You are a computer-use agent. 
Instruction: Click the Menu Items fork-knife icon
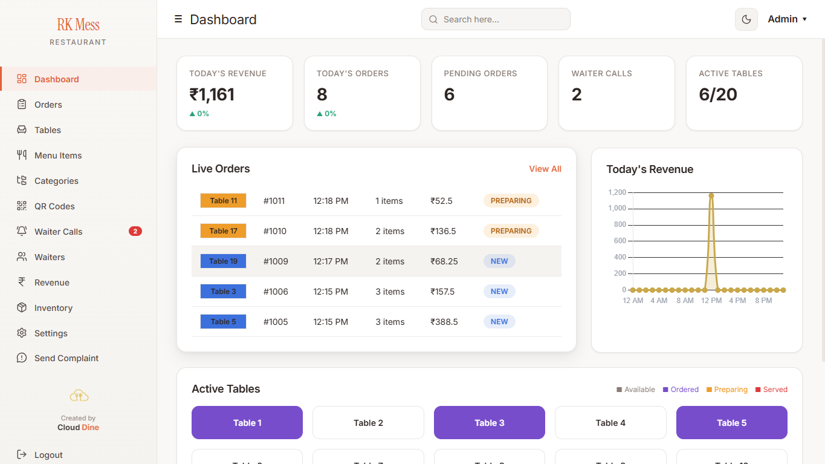[22, 155]
